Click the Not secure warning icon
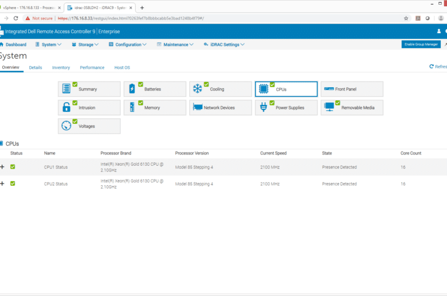Screen dimensions: 447x296 [28, 18]
